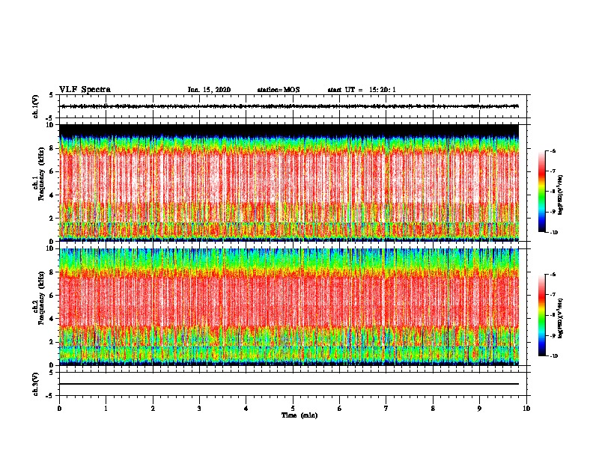Click the "ch.1(V)" axis label

pyautogui.click(x=35, y=106)
